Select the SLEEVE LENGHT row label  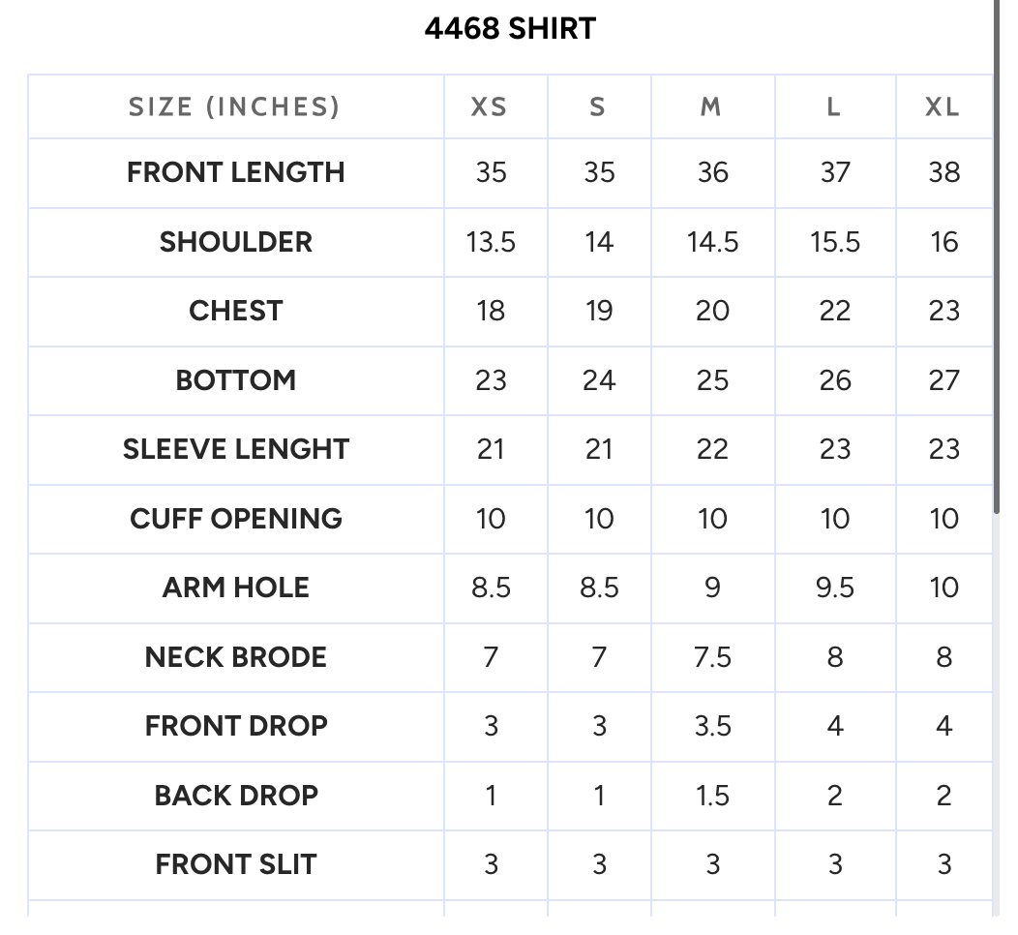point(236,449)
